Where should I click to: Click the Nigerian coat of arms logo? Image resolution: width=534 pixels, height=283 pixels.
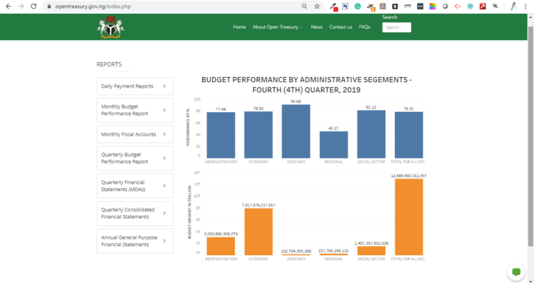(x=111, y=27)
